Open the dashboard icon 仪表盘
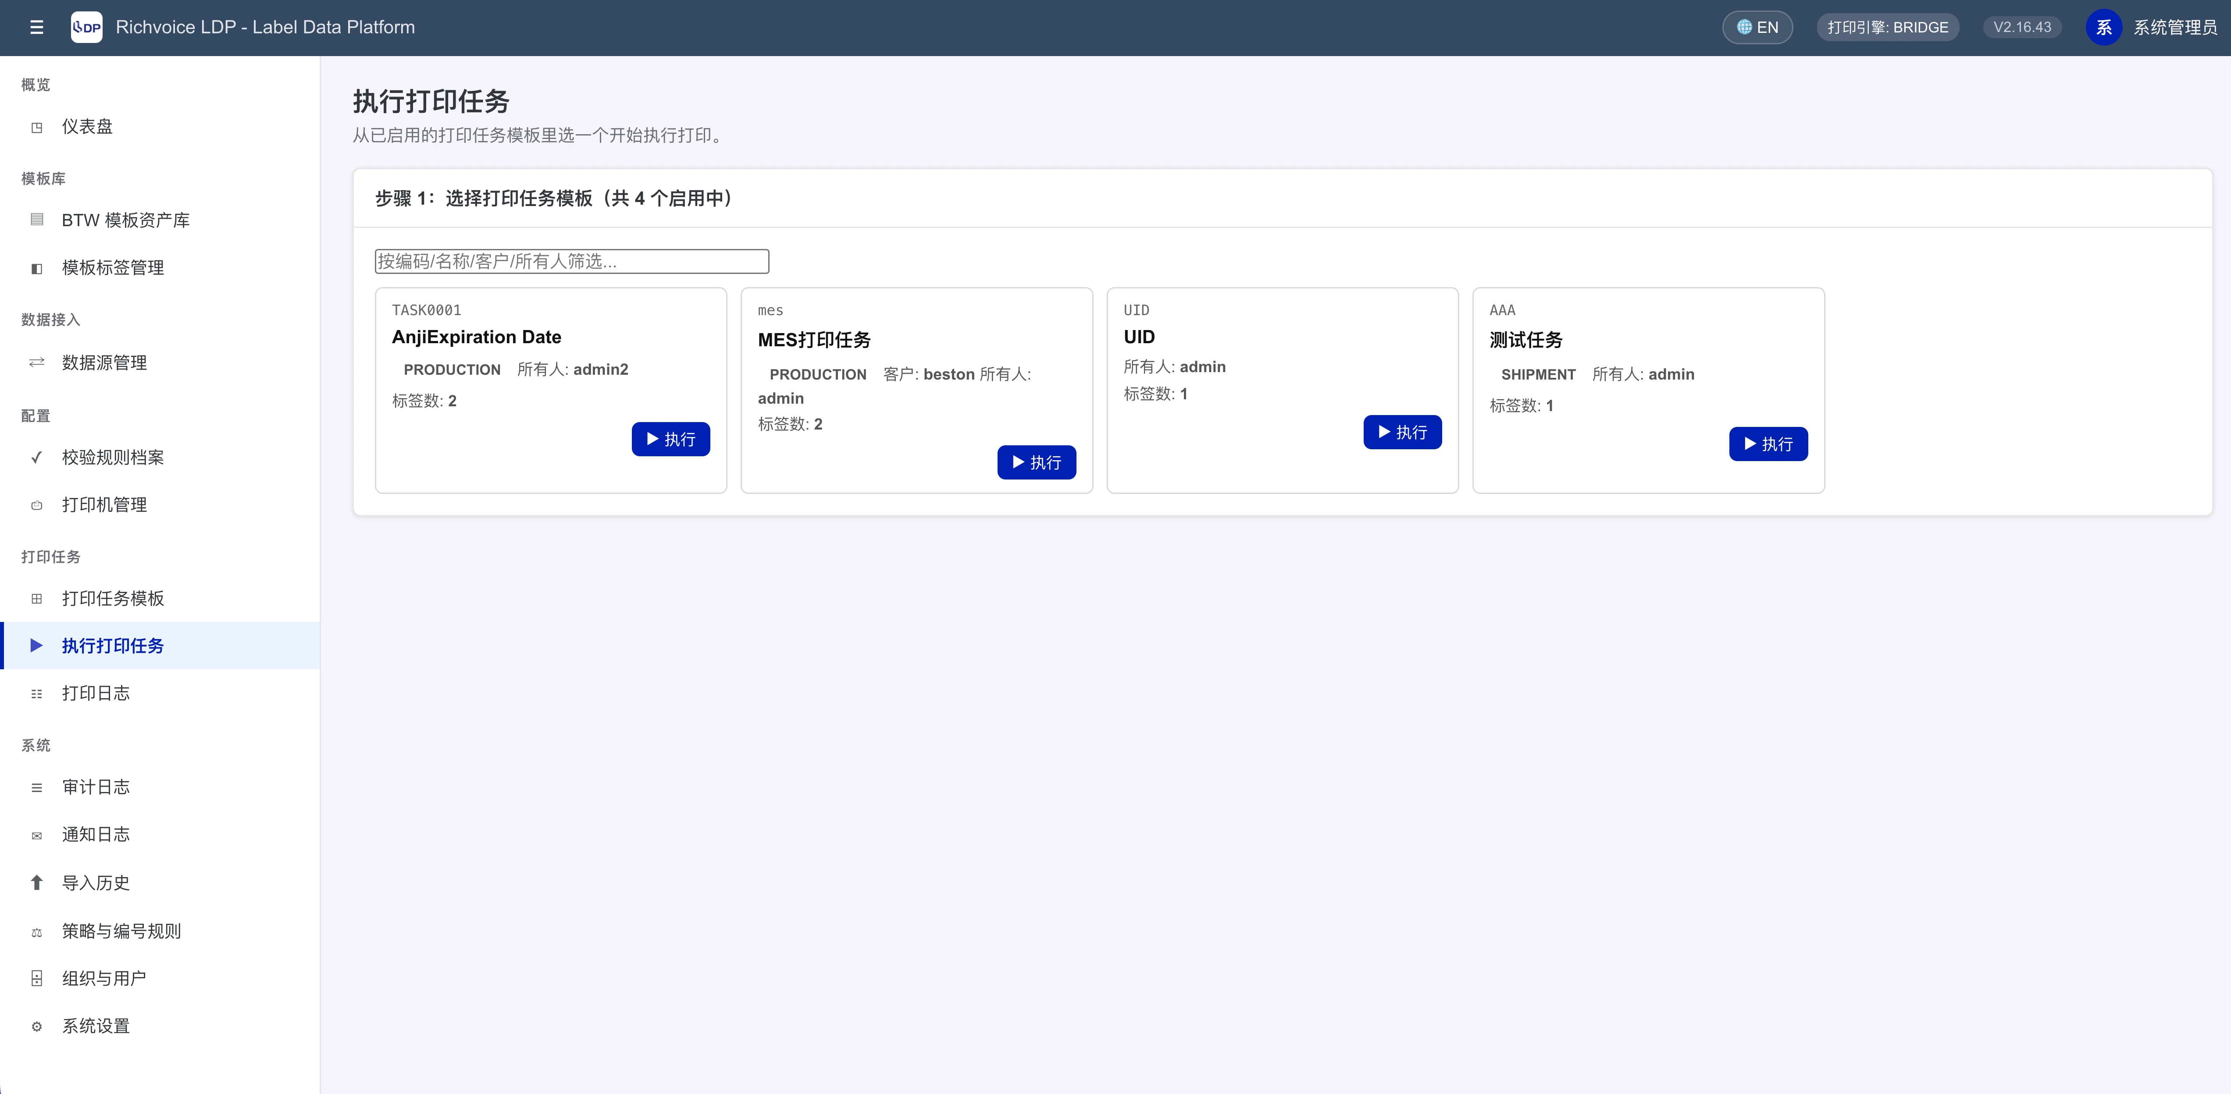The image size is (2231, 1094). pos(36,127)
